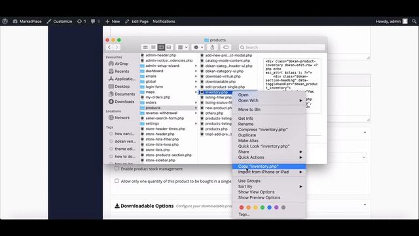The width and height of the screenshot is (419, 236).
Task: Click the admin bar search magnifier
Action: point(414,22)
